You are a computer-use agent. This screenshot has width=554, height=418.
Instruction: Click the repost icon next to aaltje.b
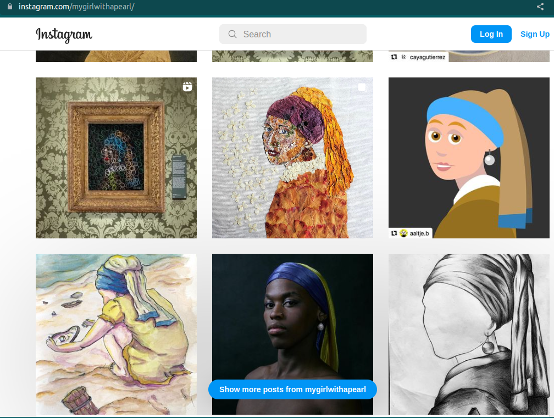tap(394, 233)
